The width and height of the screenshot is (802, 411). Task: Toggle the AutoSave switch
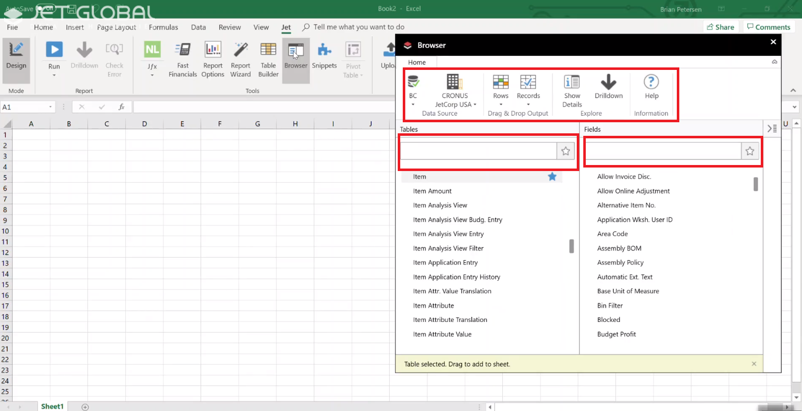[x=46, y=9]
